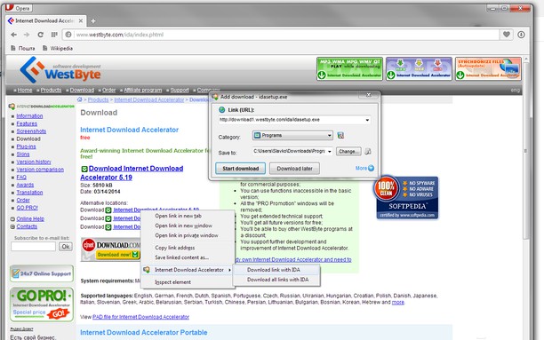544x340 pixels.
Task: Open Version history in the sidebar
Action: click(x=34, y=162)
